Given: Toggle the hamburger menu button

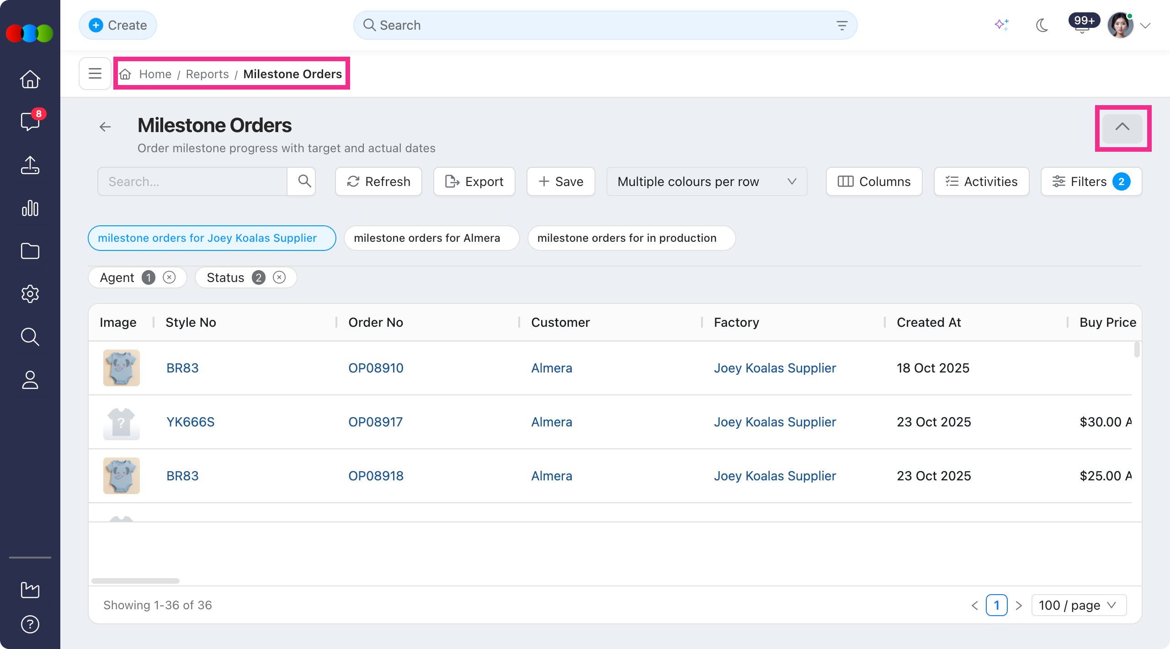Looking at the screenshot, I should tap(95, 73).
